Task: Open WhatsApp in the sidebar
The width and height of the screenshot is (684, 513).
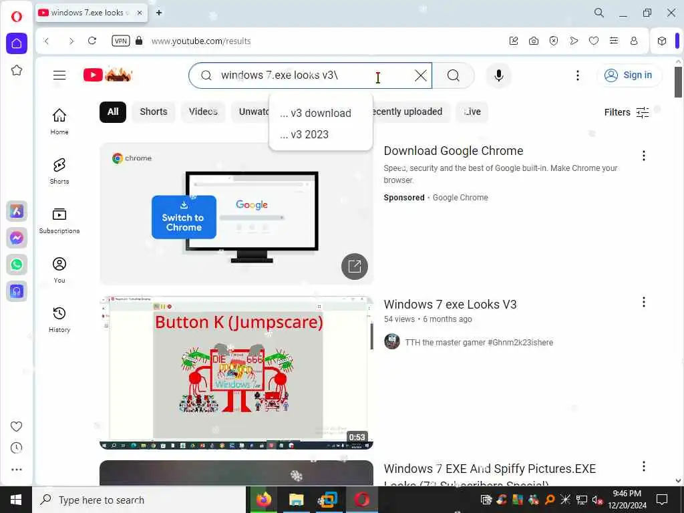Action: tap(17, 265)
